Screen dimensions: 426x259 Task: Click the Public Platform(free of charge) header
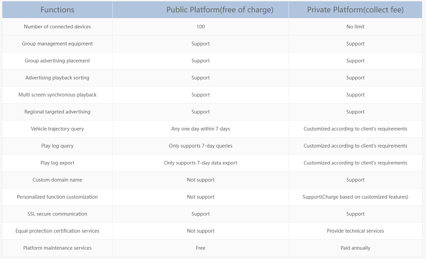pyautogui.click(x=220, y=10)
